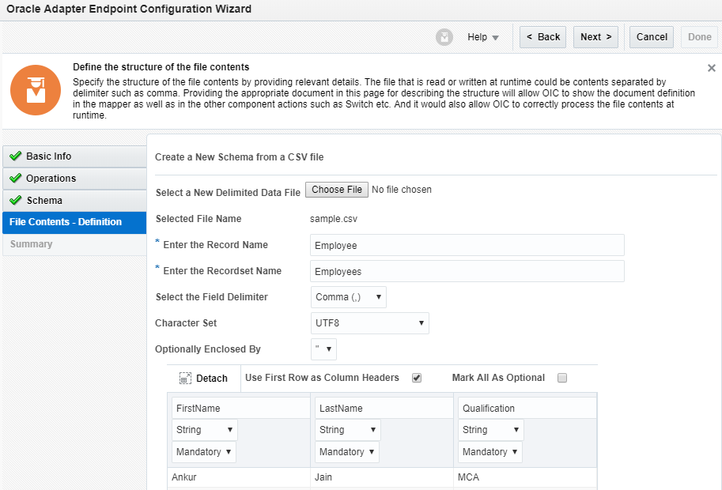Image resolution: width=722 pixels, height=490 pixels.
Task: Click the Record Name input field
Action: click(x=467, y=246)
